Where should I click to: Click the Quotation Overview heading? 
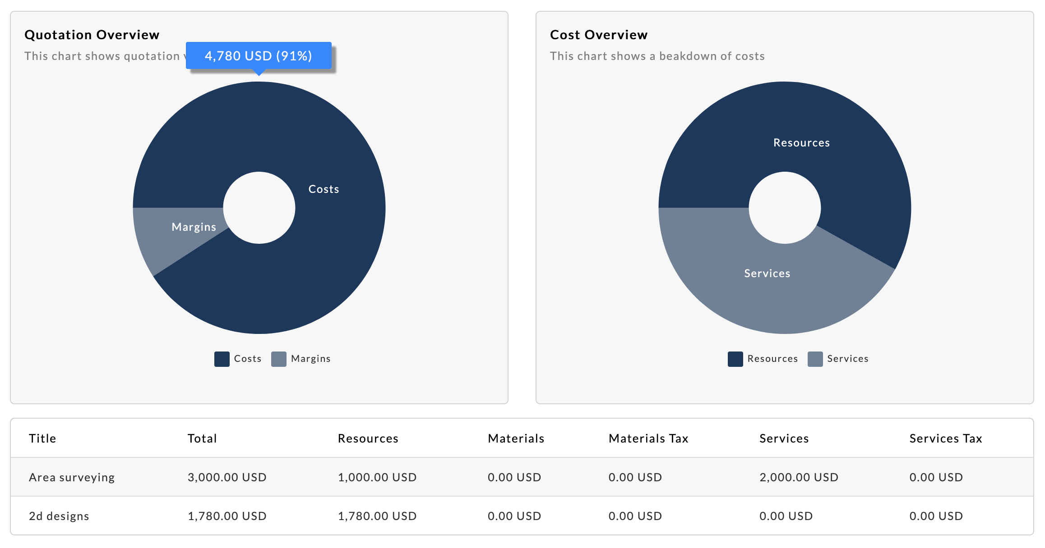pyautogui.click(x=92, y=35)
